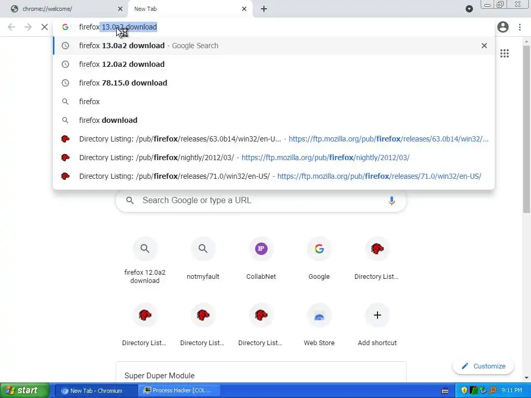
Task: Start voice search with the microphone icon
Action: coord(392,201)
